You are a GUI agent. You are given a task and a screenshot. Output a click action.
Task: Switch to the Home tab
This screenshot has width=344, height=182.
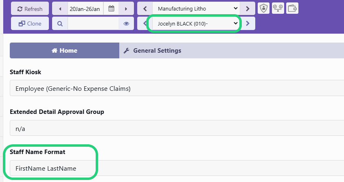pos(64,51)
